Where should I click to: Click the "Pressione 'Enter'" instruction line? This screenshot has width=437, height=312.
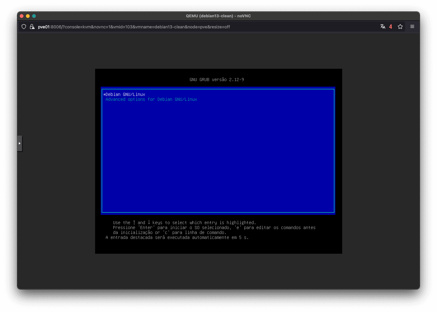tap(214, 228)
